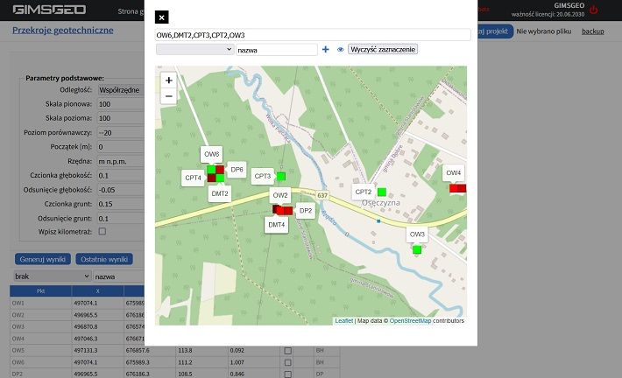This screenshot has width=622, height=378.
Task: Toggle checkbox in the OW6 table row
Action: point(288,362)
